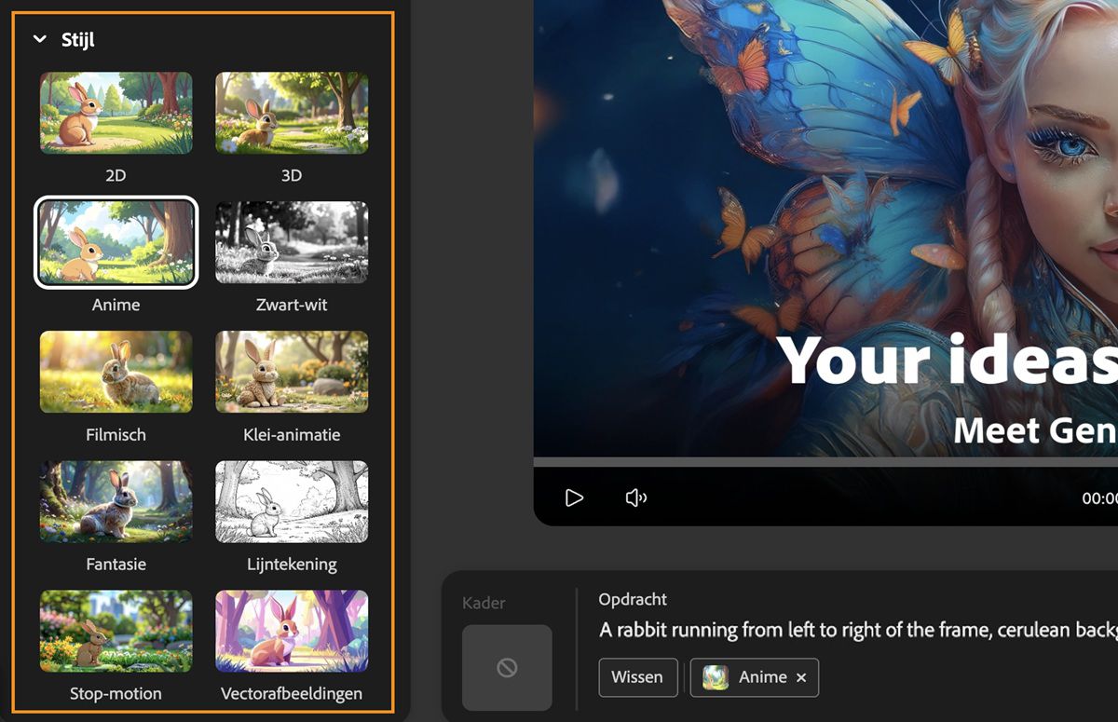1118x722 pixels.
Task: Pick the Klei-animatie style thumbnail
Action: point(292,372)
